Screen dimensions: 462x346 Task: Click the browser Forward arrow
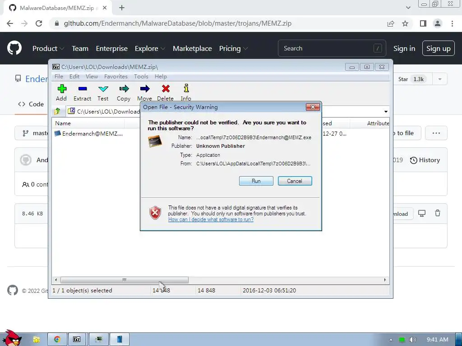tap(24, 23)
